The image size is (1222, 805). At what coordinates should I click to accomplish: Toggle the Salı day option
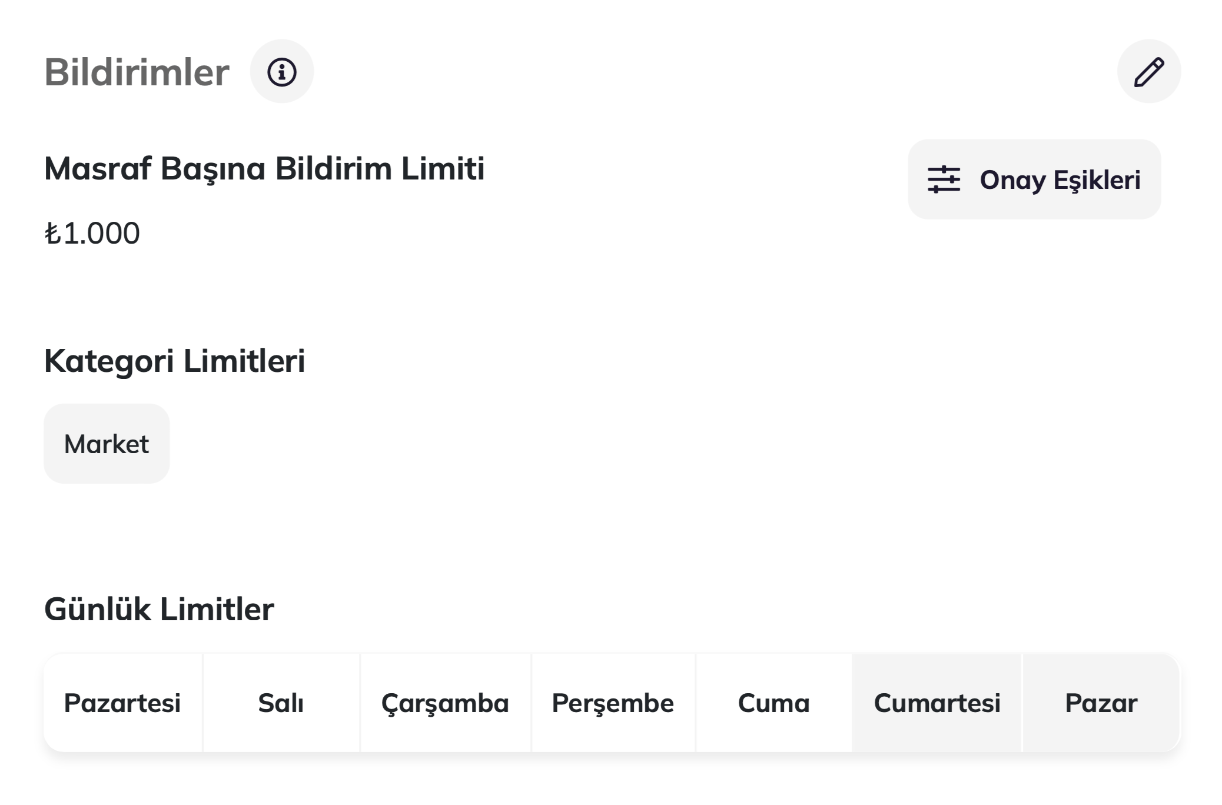pyautogui.click(x=281, y=703)
